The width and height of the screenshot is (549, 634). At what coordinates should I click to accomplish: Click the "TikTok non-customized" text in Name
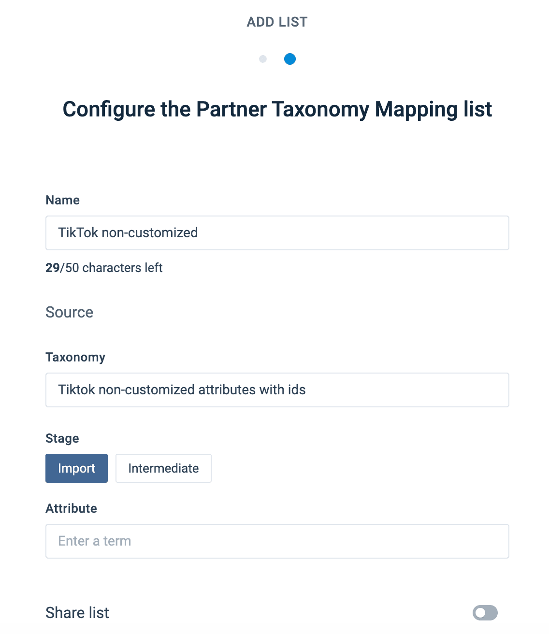(128, 233)
